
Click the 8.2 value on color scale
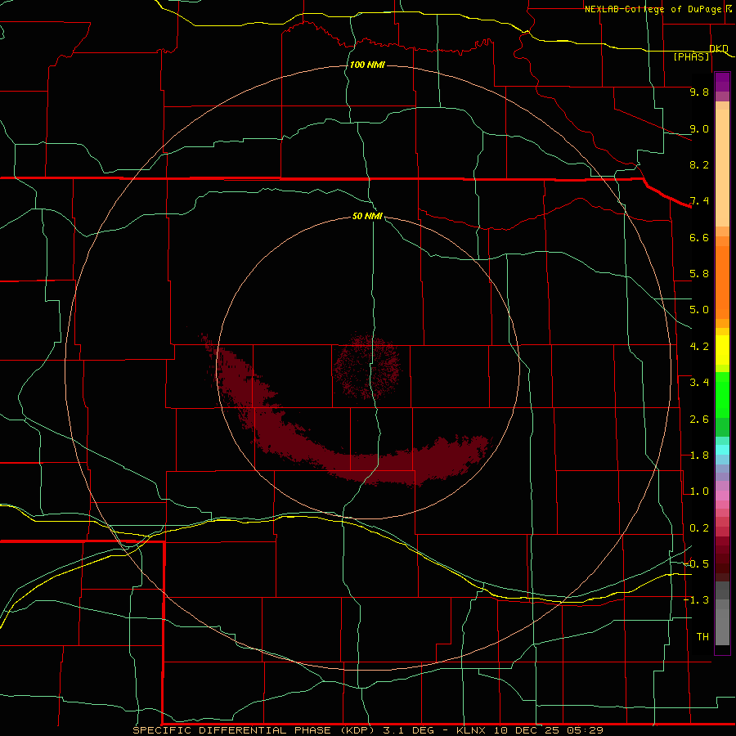coord(699,164)
